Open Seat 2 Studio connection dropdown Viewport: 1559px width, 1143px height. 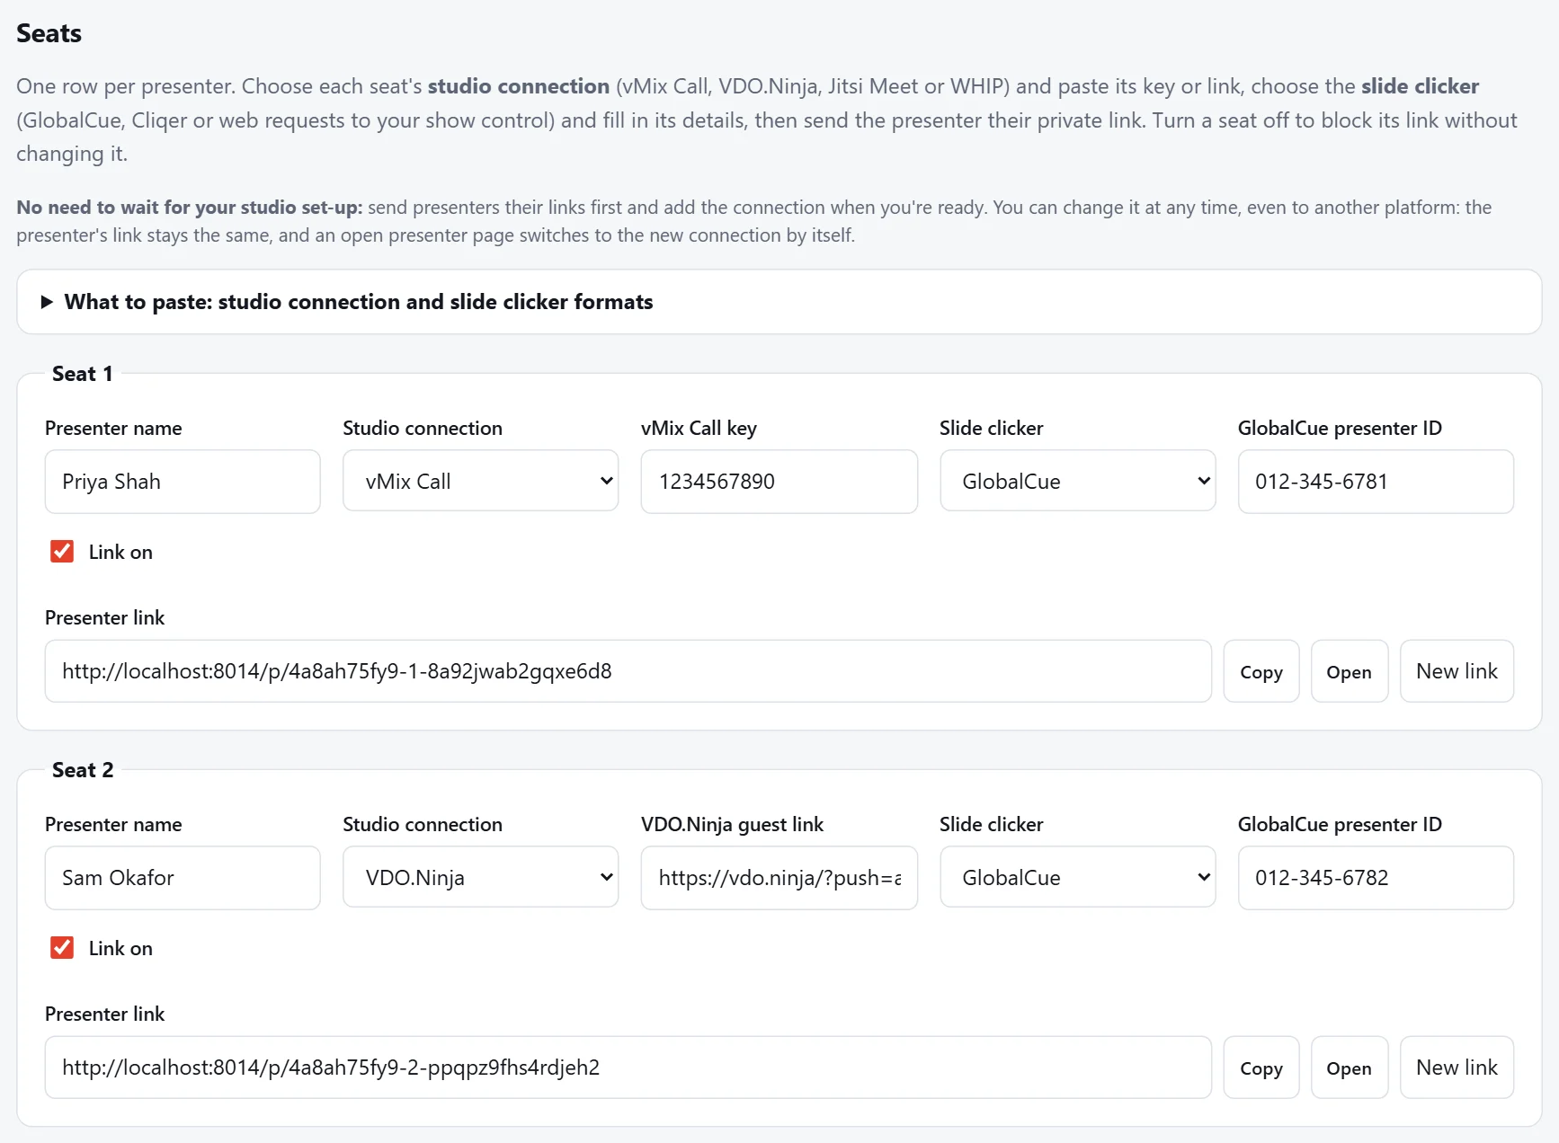pos(480,877)
